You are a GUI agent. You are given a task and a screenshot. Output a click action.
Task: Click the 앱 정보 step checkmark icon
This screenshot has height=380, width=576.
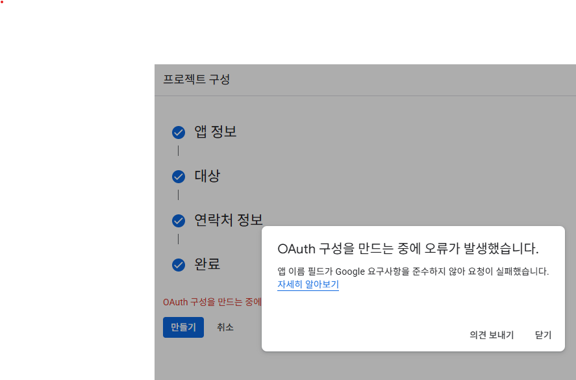pyautogui.click(x=179, y=133)
